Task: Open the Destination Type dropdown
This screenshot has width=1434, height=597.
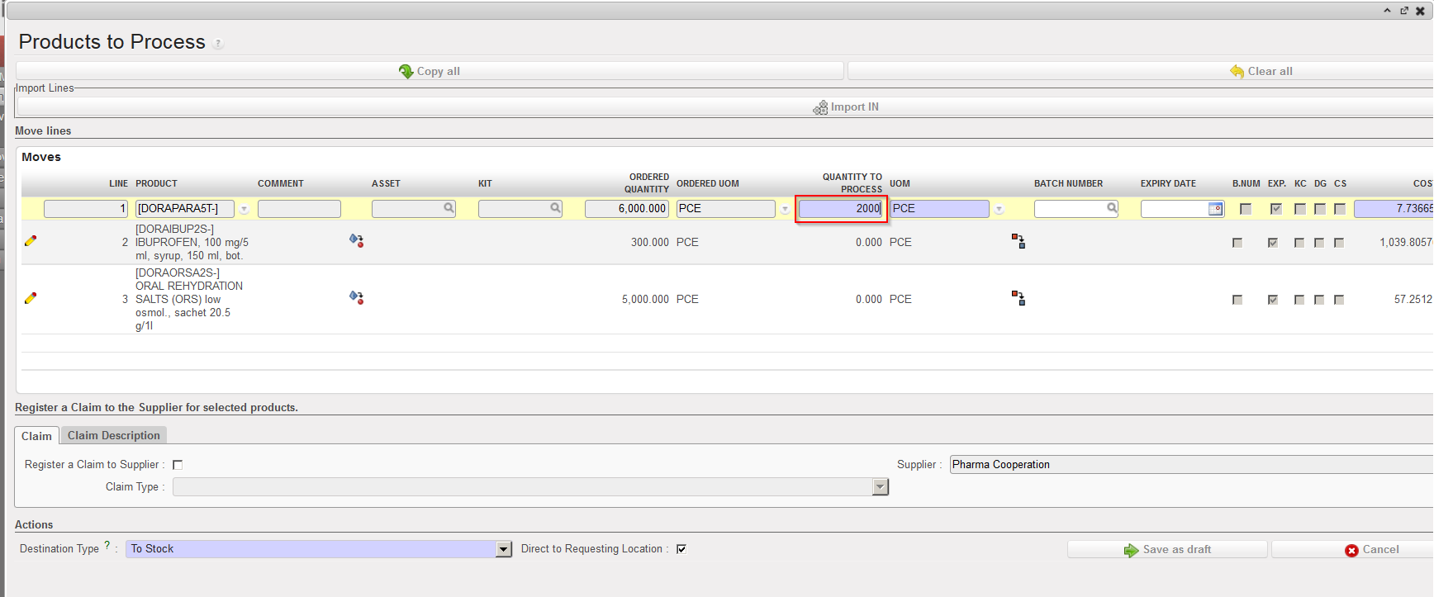Action: tap(503, 549)
